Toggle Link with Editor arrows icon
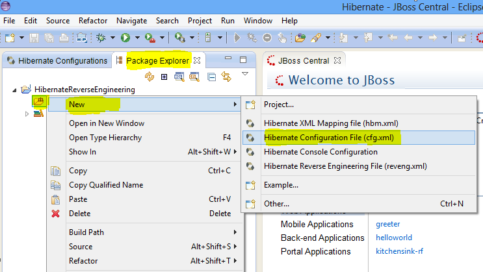This screenshot has height=272, width=483. (226, 77)
